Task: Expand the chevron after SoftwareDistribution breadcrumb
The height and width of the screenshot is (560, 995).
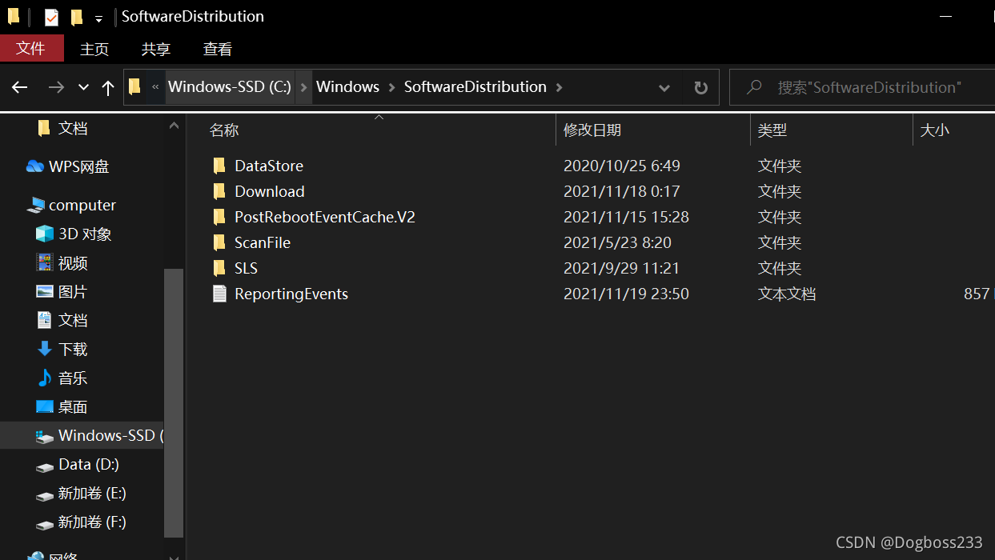Action: (559, 87)
